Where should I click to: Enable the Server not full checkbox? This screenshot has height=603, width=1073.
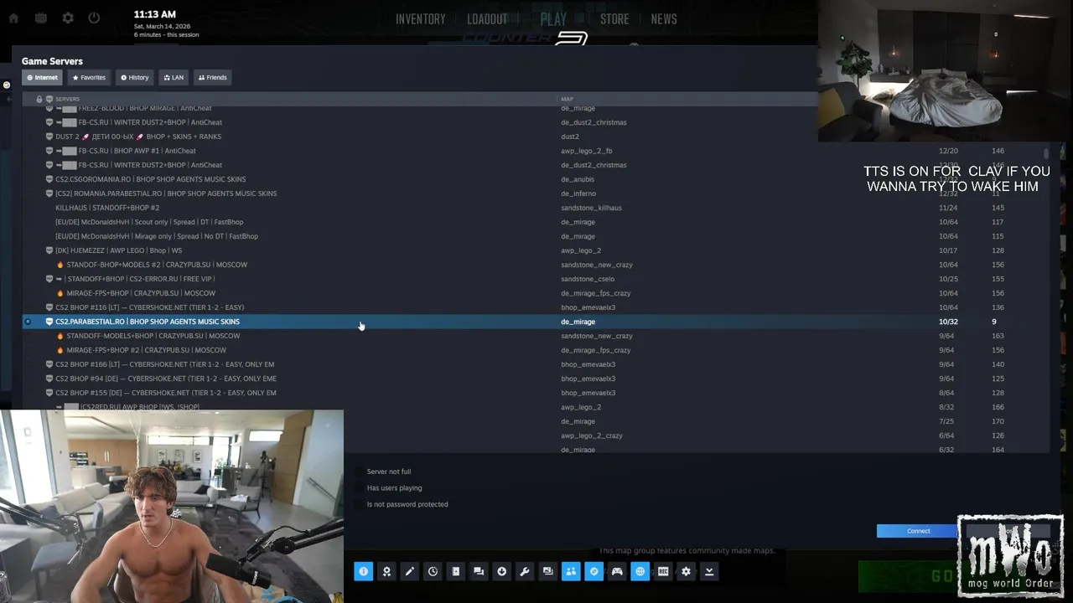360,472
